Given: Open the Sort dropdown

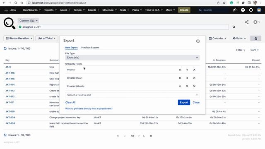Looking at the screenshot, I should pos(255,50).
